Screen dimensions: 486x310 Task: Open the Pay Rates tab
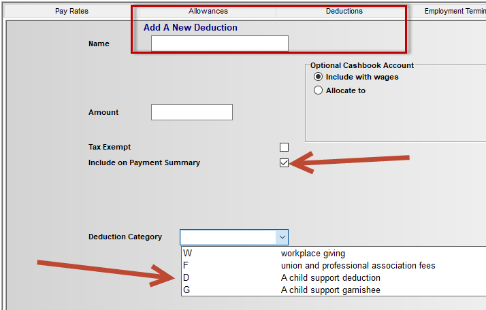pyautogui.click(x=71, y=11)
